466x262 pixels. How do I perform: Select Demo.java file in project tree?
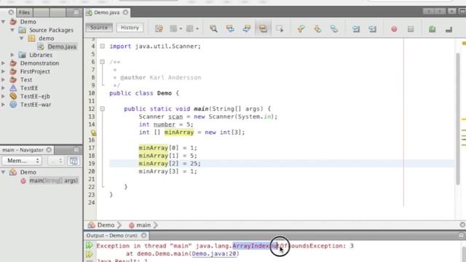(62, 47)
